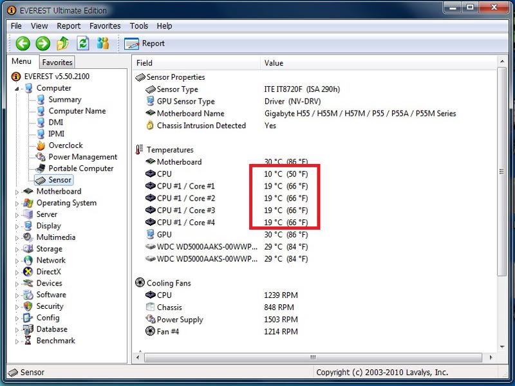The height and width of the screenshot is (386, 515).
Task: Click the Motherboard chip icon in tree
Action: (x=28, y=191)
